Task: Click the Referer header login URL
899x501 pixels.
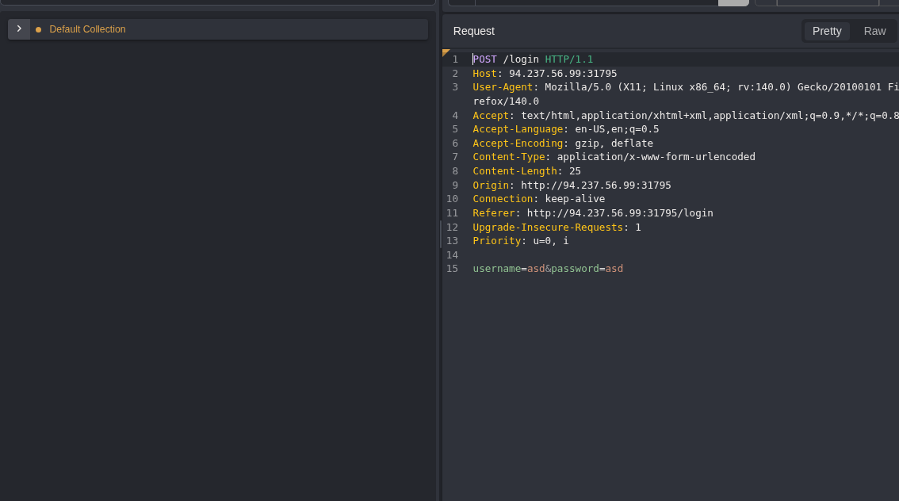Action: 619,213
